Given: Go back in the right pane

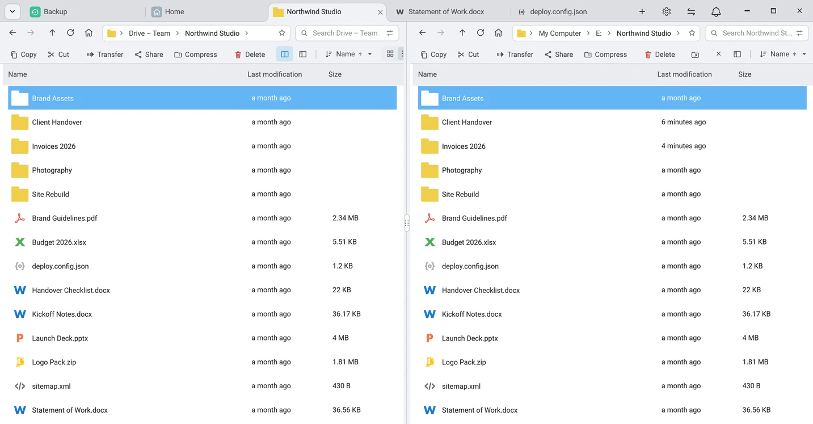Looking at the screenshot, I should (422, 33).
